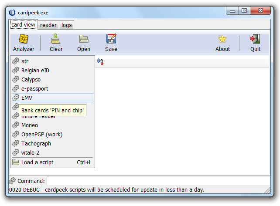Pick the e-passport menu entry
Viewport: 280px width, 206px height.
coord(34,89)
